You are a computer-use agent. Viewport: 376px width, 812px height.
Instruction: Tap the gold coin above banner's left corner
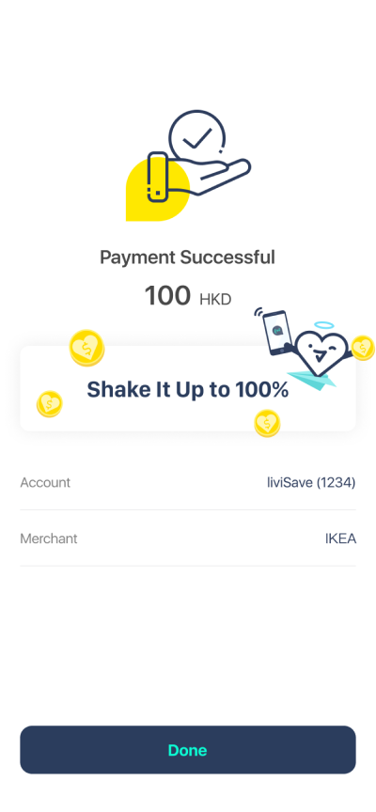(86, 348)
